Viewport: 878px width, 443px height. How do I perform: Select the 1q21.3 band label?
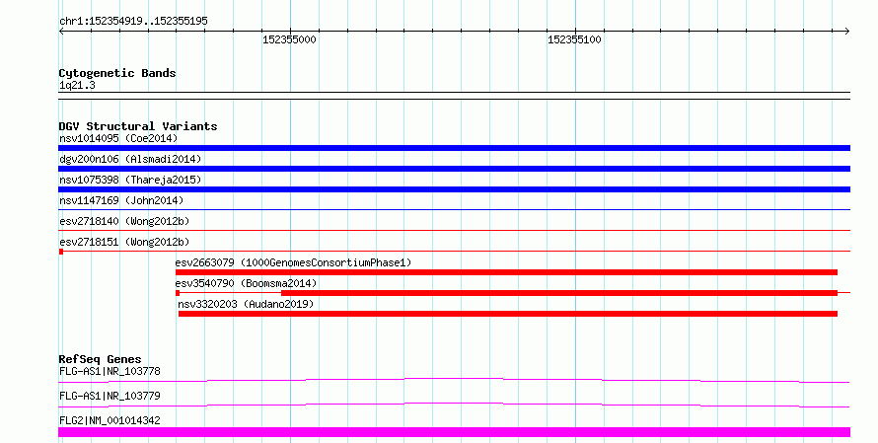point(77,85)
